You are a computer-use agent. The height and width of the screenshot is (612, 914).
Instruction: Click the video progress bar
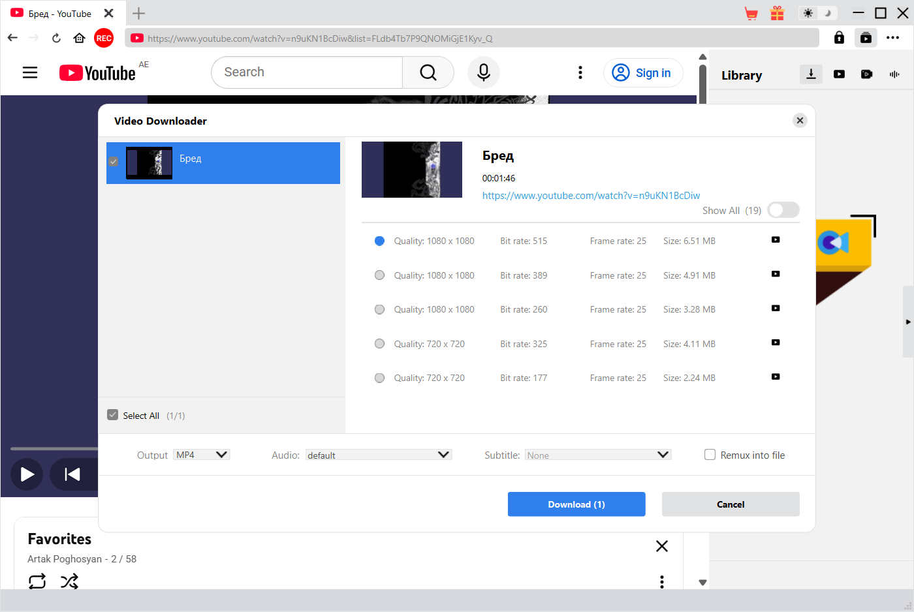coord(54,449)
